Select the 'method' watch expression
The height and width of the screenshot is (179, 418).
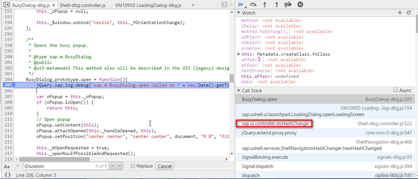(x=271, y=20)
